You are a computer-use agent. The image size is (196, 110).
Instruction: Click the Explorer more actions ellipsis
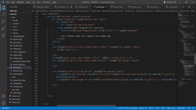(x=28, y=7)
